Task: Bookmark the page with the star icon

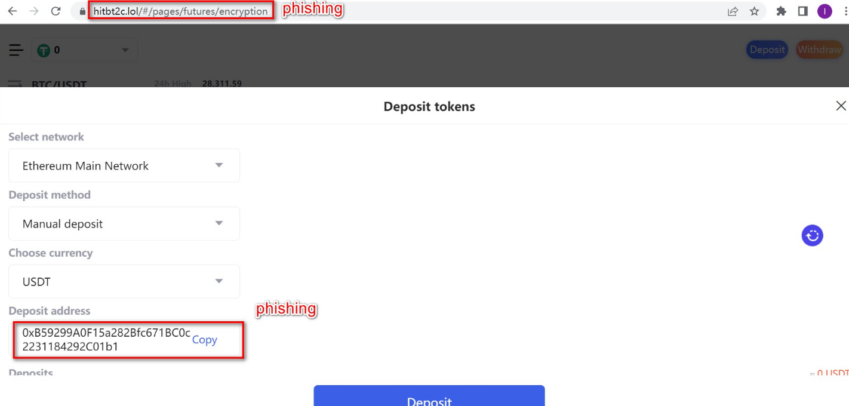Action: pyautogui.click(x=755, y=11)
